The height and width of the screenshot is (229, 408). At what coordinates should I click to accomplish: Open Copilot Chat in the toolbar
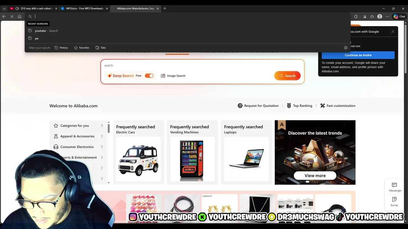pos(399,17)
